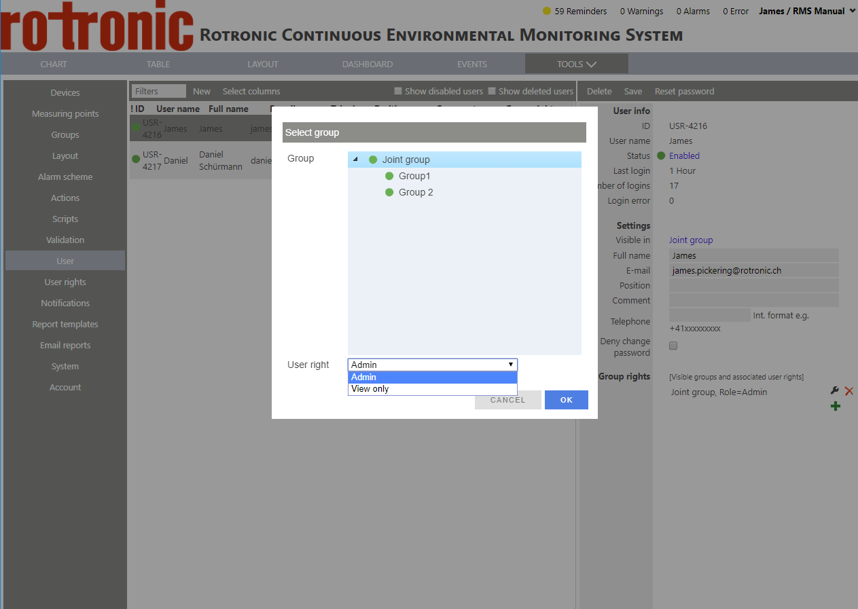858x609 pixels.
Task: Open Groups in the sidebar
Action: coord(65,134)
